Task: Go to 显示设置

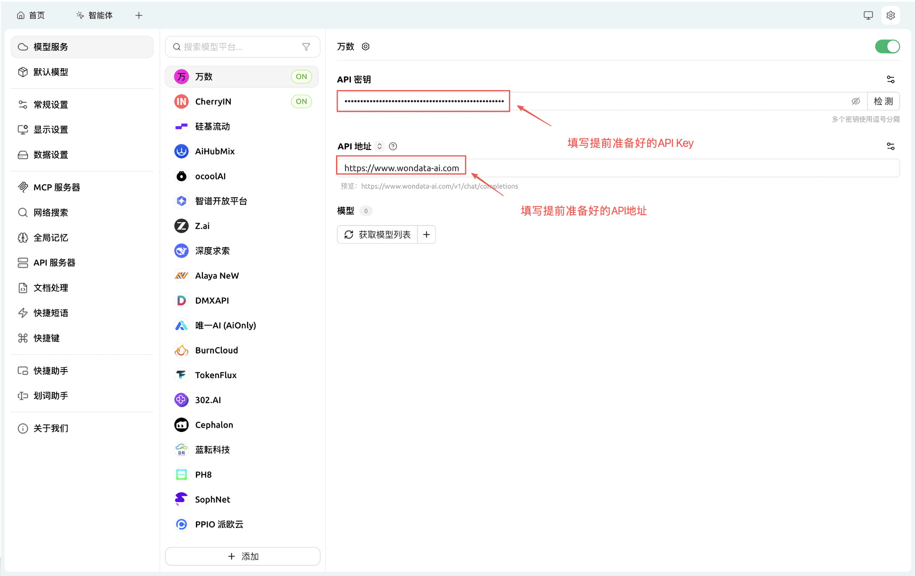Action: tap(82, 130)
